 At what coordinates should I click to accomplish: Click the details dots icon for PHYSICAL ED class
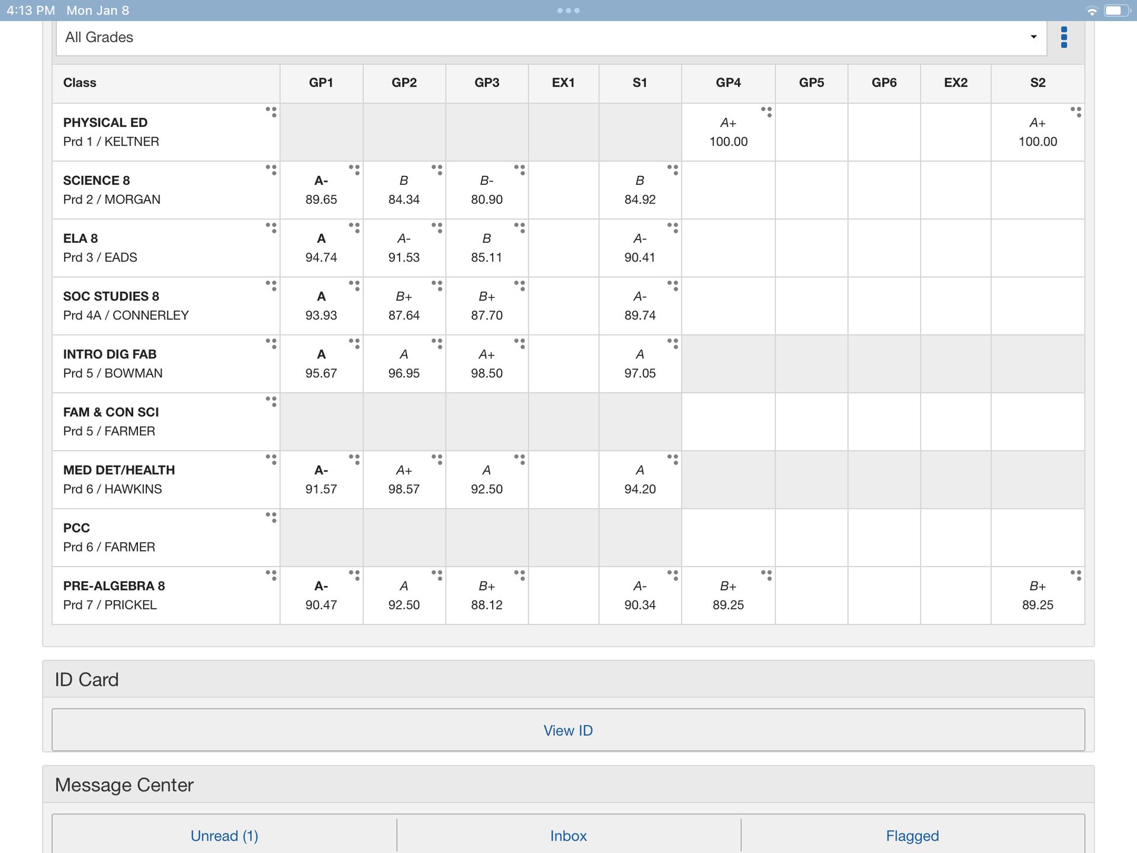point(271,111)
